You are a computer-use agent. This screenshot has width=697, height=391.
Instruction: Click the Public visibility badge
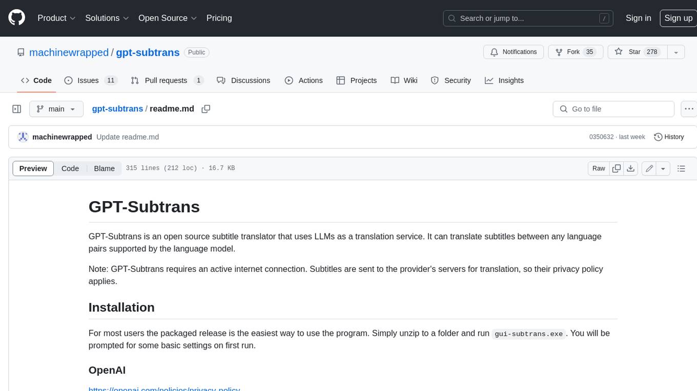[197, 52]
